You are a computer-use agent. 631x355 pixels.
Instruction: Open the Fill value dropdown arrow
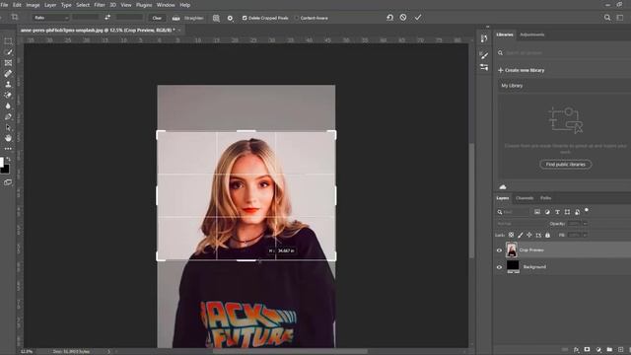click(585, 235)
